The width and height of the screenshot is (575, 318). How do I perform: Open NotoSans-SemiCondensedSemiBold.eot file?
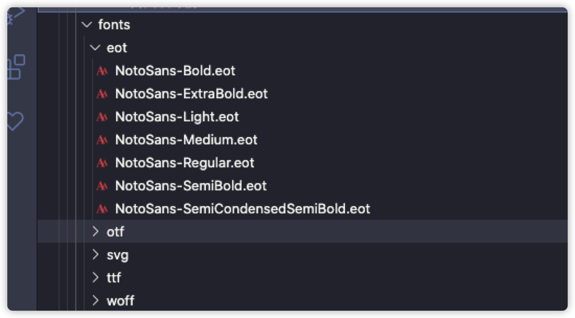(243, 209)
